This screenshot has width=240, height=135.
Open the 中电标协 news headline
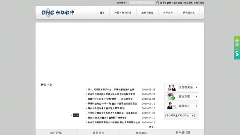(x=113, y=113)
